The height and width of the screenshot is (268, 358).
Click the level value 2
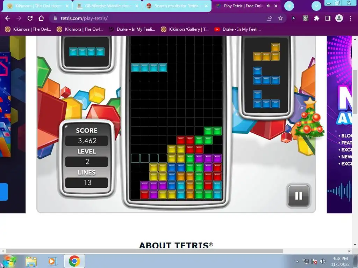tap(87, 162)
